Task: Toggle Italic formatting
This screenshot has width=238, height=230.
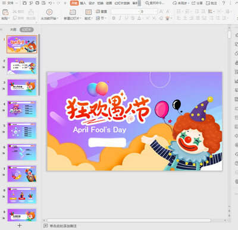Action: click(120, 18)
